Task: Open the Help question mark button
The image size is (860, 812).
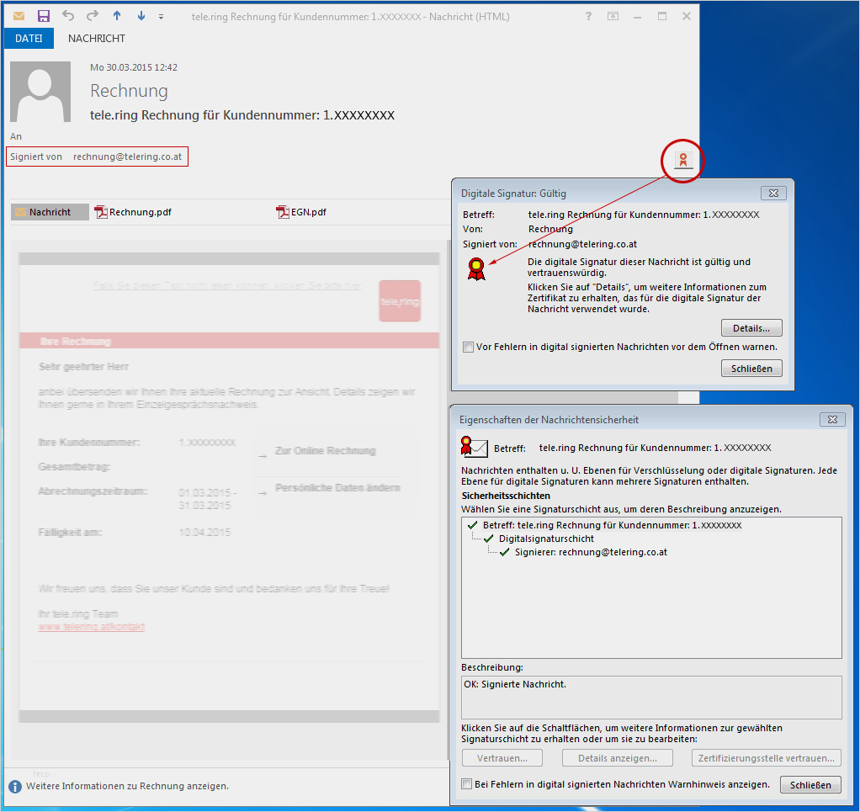Action: tap(588, 16)
